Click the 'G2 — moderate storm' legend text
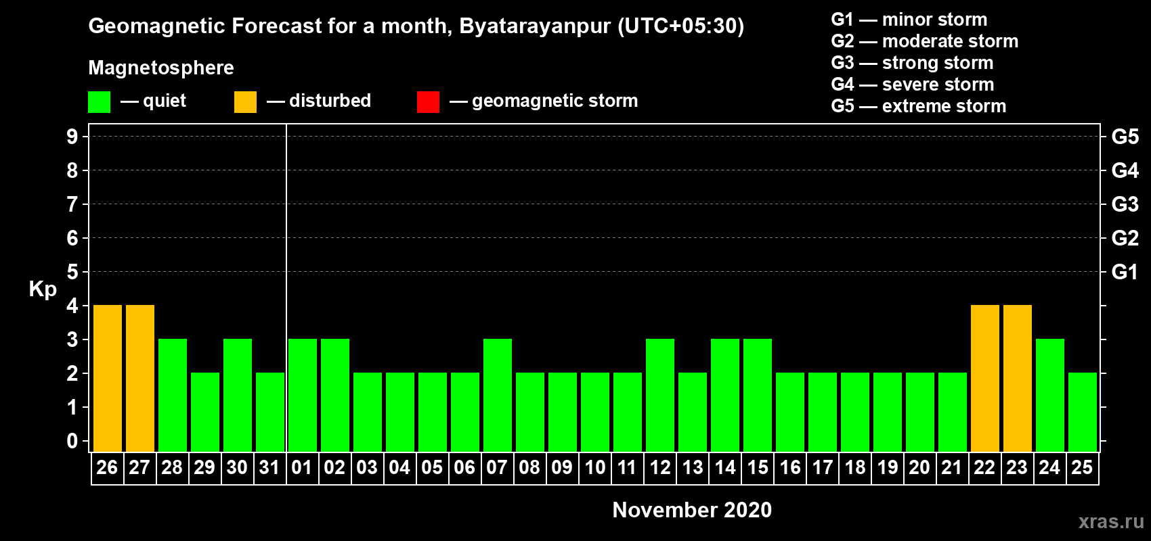Screen dimensions: 1151x541 924,41
